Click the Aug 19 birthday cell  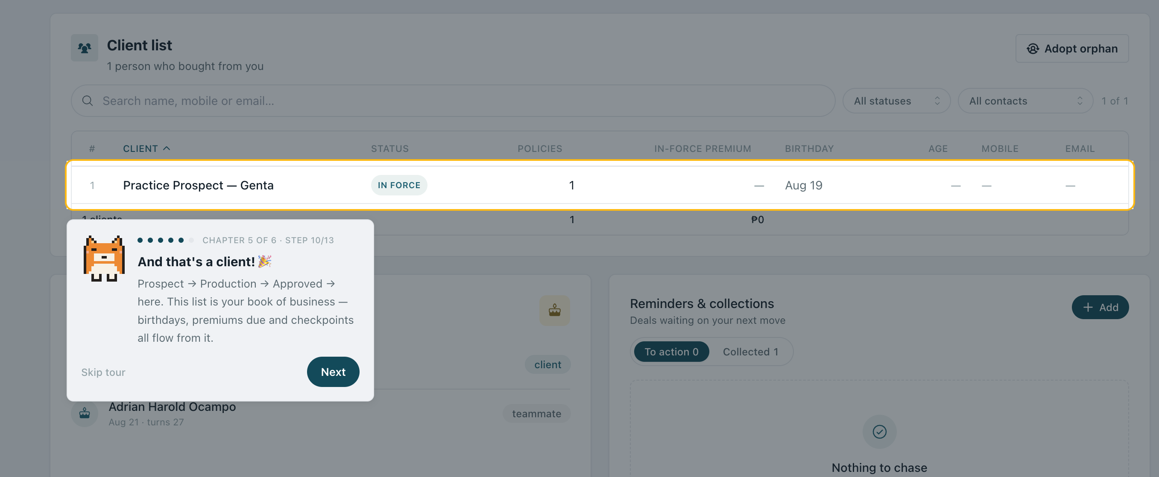tap(803, 185)
